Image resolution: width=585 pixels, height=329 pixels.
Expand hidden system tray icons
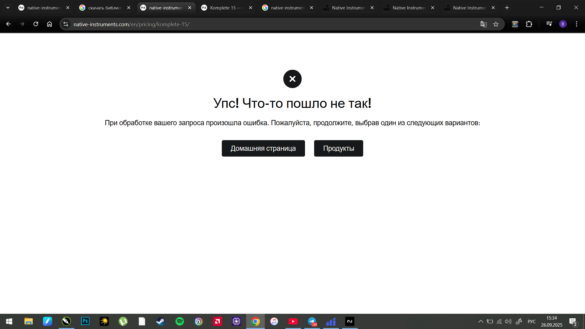click(x=480, y=321)
